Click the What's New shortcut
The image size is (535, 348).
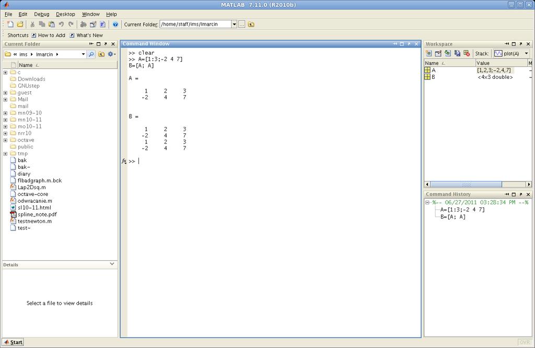click(86, 35)
